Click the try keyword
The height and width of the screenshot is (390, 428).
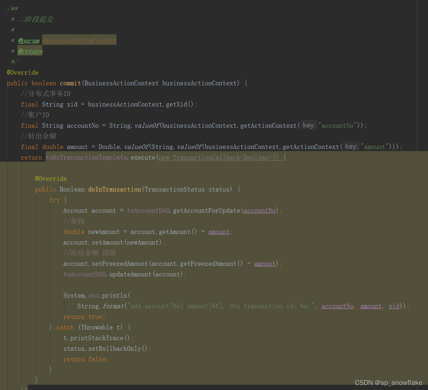54,200
